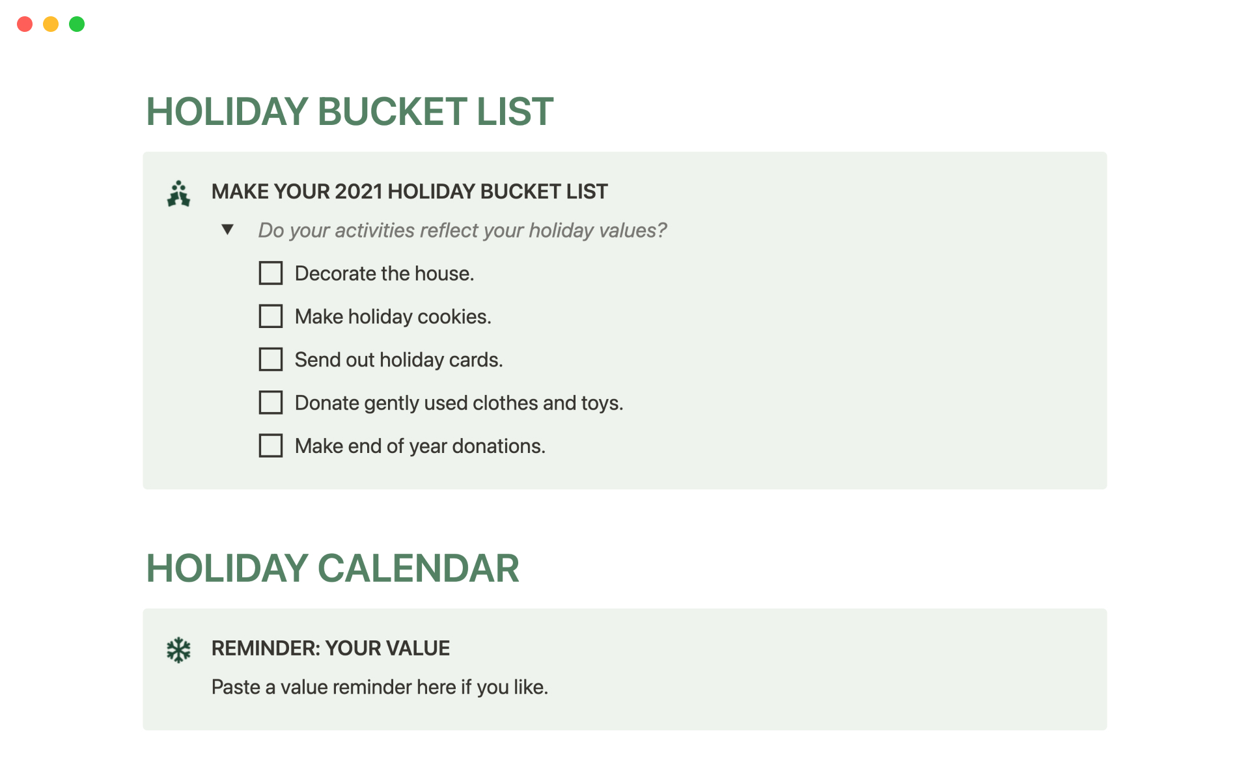Tick the Make holiday cookies checkbox
The width and height of the screenshot is (1250, 781).
pyautogui.click(x=271, y=316)
